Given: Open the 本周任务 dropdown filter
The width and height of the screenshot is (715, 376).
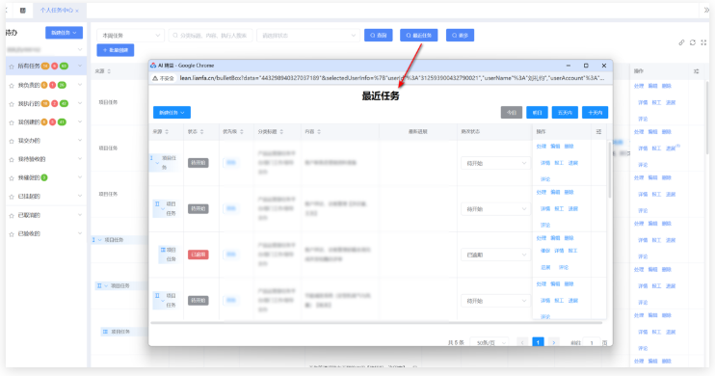Looking at the screenshot, I should [130, 35].
